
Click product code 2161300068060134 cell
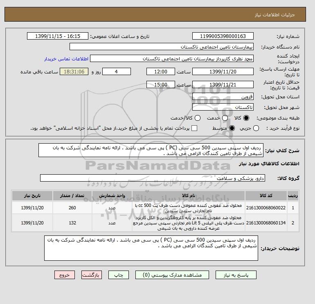(x=266, y=223)
